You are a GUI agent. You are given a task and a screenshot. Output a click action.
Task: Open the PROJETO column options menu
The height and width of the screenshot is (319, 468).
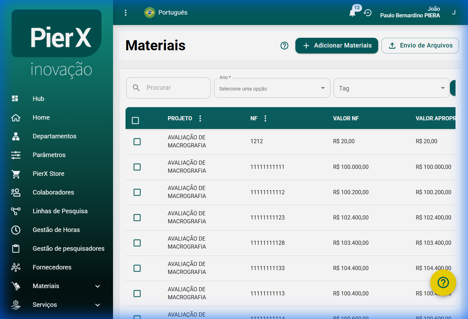pyautogui.click(x=200, y=118)
